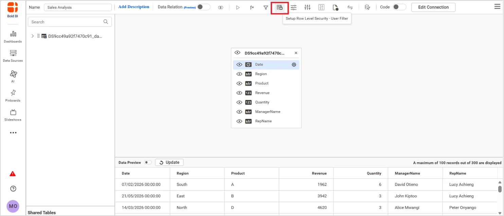The height and width of the screenshot is (216, 504).
Task: Open the parameter sliders icon
Action: click(293, 7)
